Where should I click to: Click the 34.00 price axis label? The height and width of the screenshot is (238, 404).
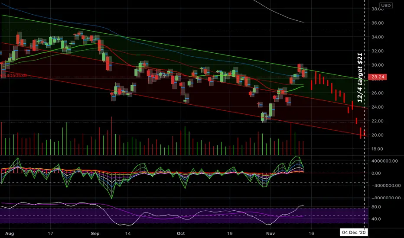pos(378,37)
